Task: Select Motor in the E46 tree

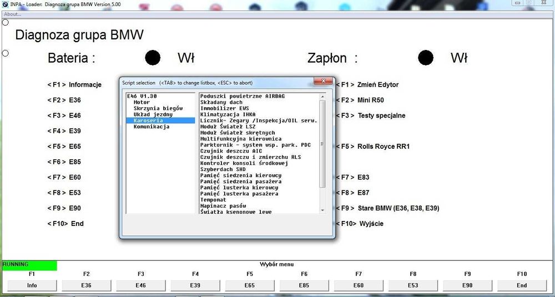Action: 142,102
